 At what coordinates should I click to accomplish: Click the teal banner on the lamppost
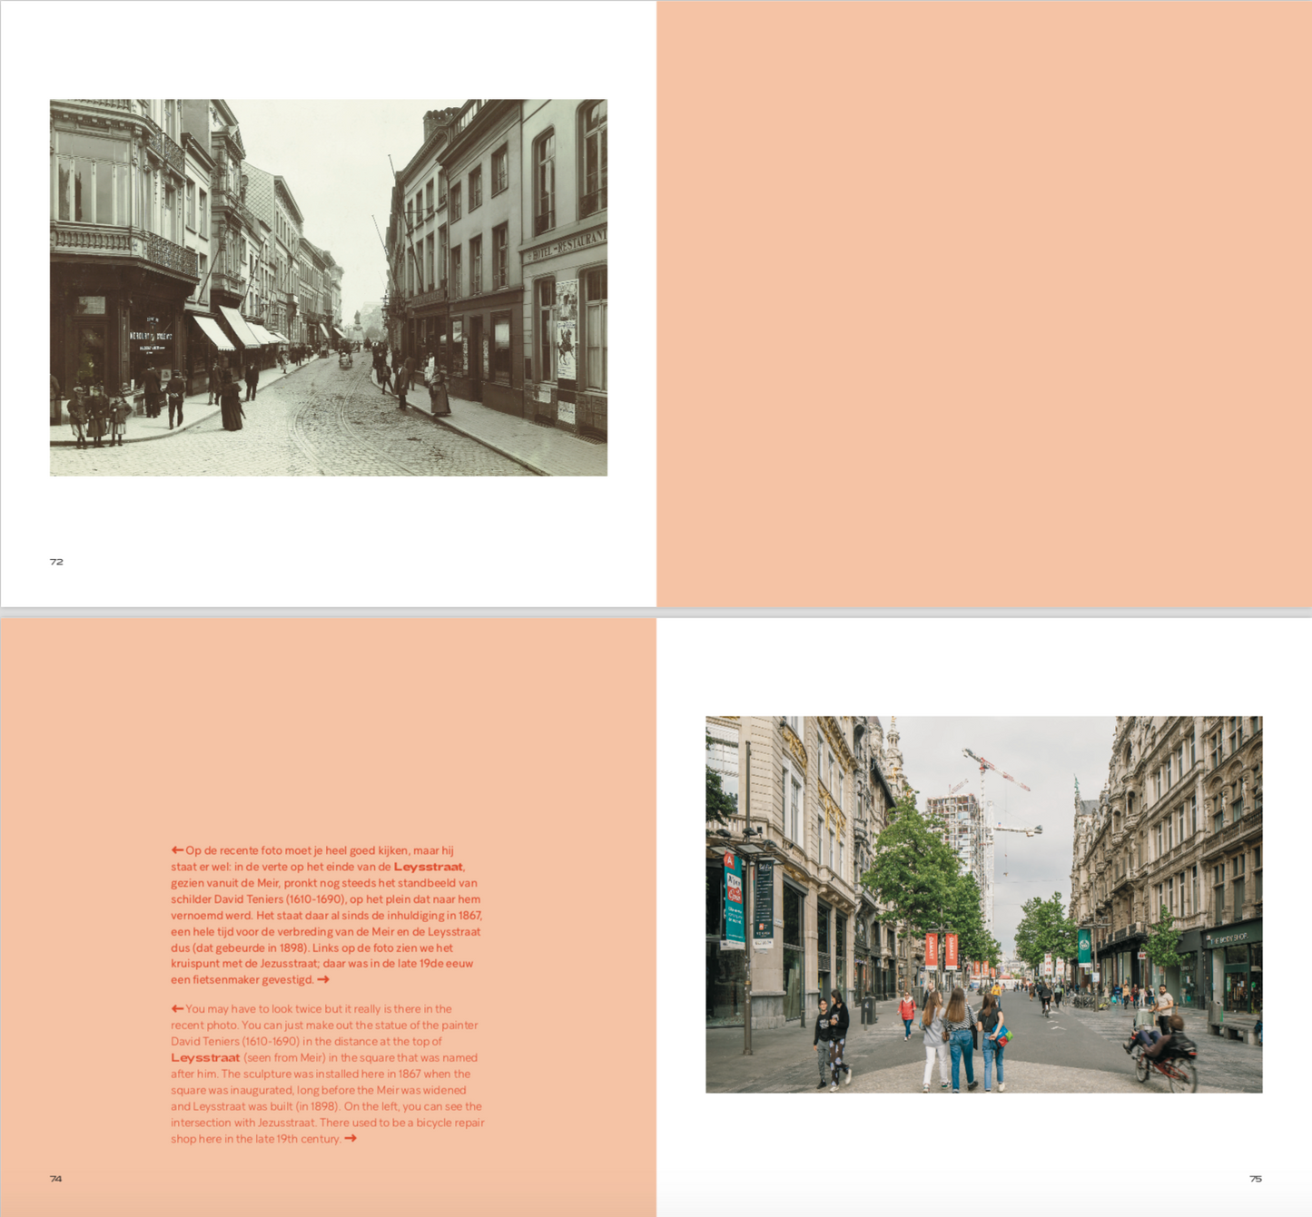tap(734, 898)
